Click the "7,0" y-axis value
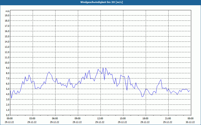This screenshot has height=125, width=201. (x=8, y=78)
